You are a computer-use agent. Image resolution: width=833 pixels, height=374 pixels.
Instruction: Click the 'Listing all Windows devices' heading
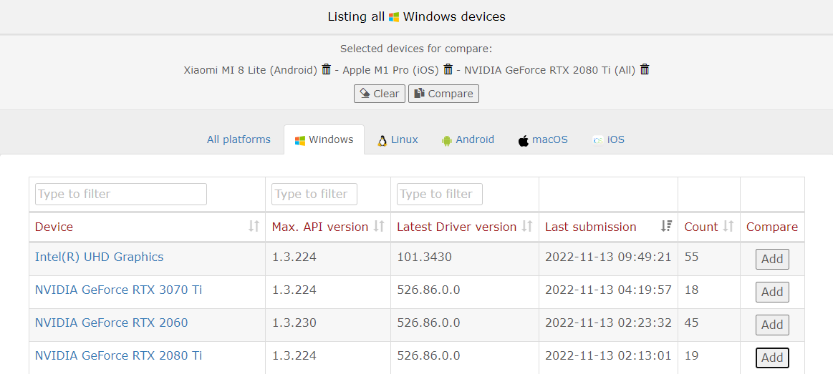[417, 16]
